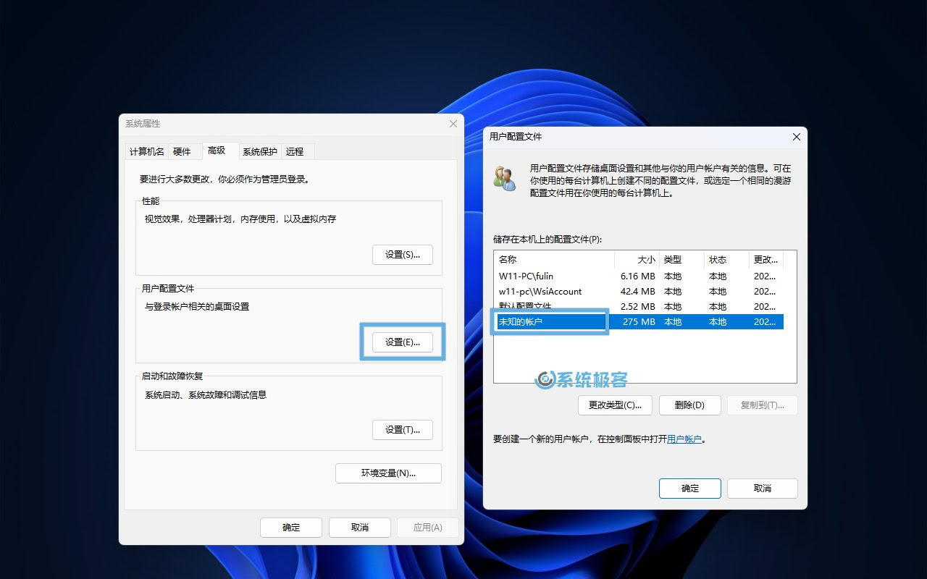Sort list by 名称 column header
This screenshot has width=927, height=579.
(x=554, y=259)
